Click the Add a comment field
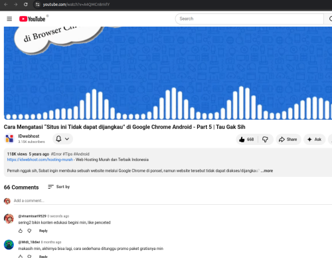 click(173, 201)
